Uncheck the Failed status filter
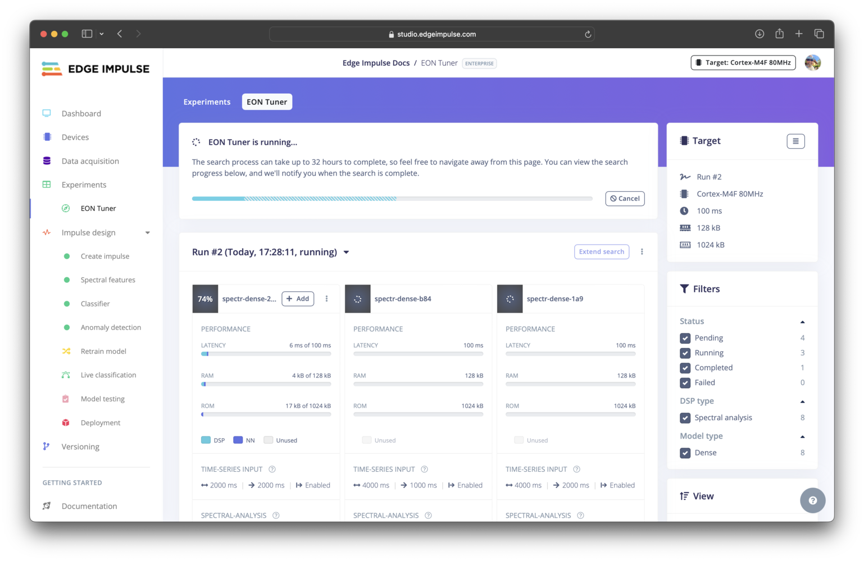Image resolution: width=864 pixels, height=561 pixels. [685, 383]
